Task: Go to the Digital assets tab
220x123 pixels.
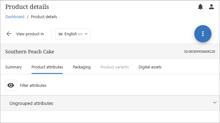Action: tap(150, 67)
